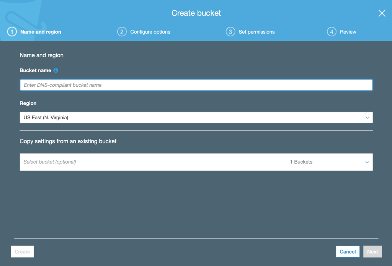Viewport: 392px width, 266px height.
Task: Switch to the Name and region step
Action: pos(41,32)
